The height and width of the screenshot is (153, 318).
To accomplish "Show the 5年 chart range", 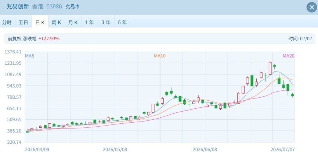I will (123, 22).
